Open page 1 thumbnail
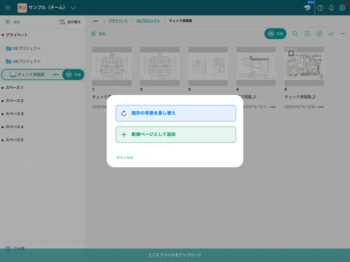 point(112,66)
